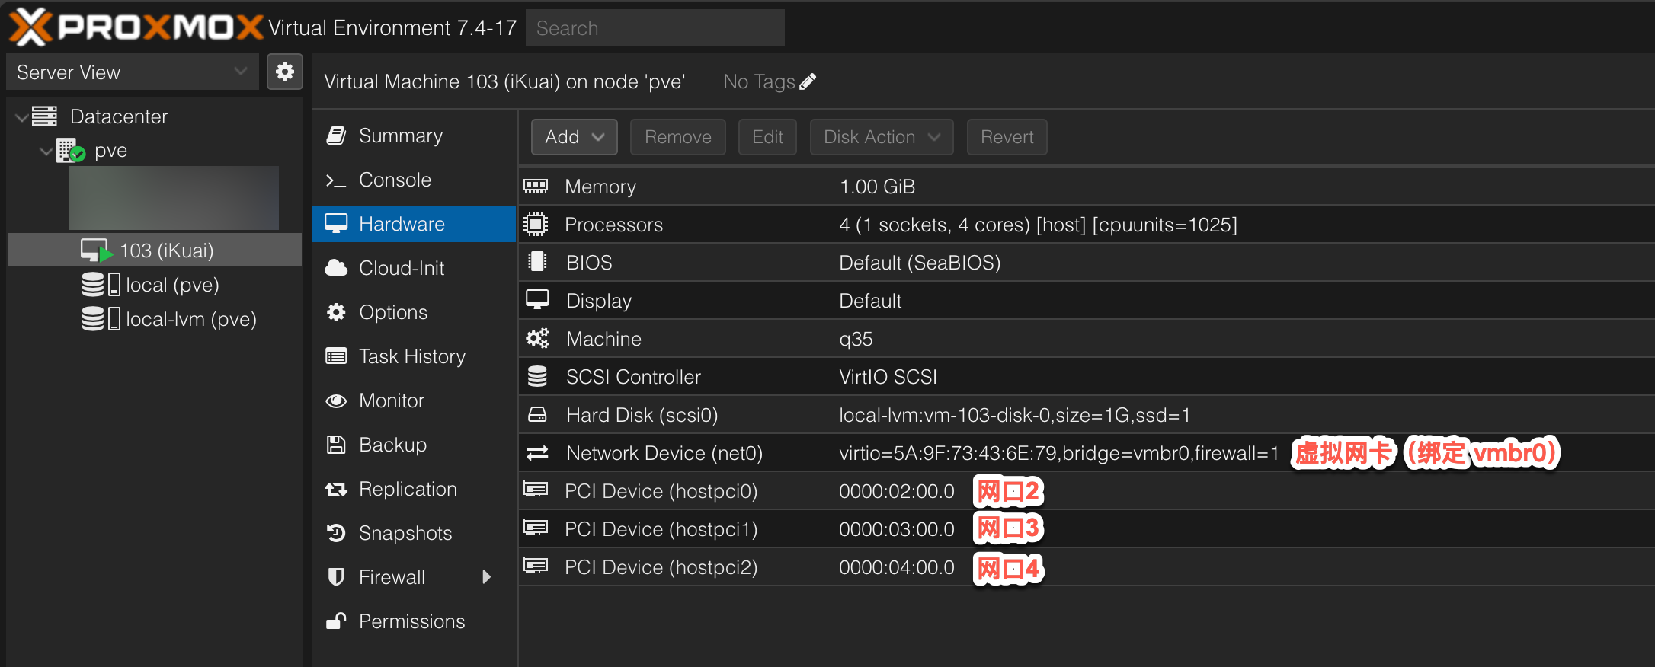Collapse the pve node tree
Screen dimensions: 1655x667
(x=46, y=151)
